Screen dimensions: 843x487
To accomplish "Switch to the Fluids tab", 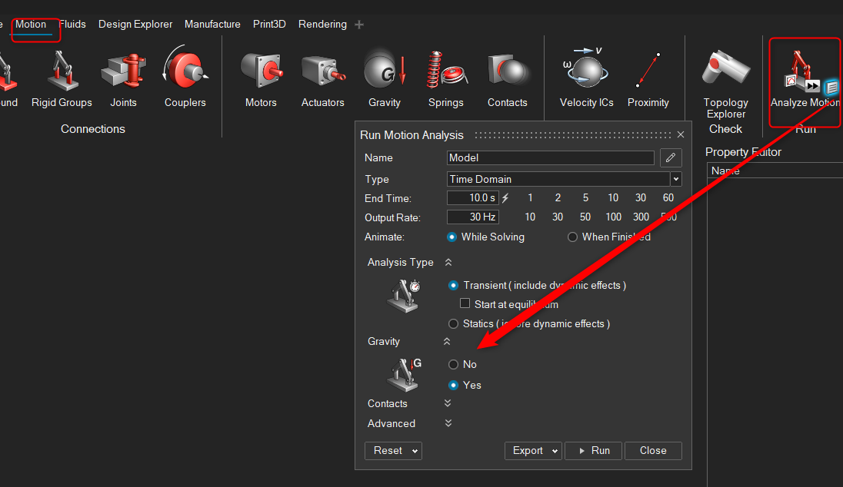I will click(x=72, y=24).
